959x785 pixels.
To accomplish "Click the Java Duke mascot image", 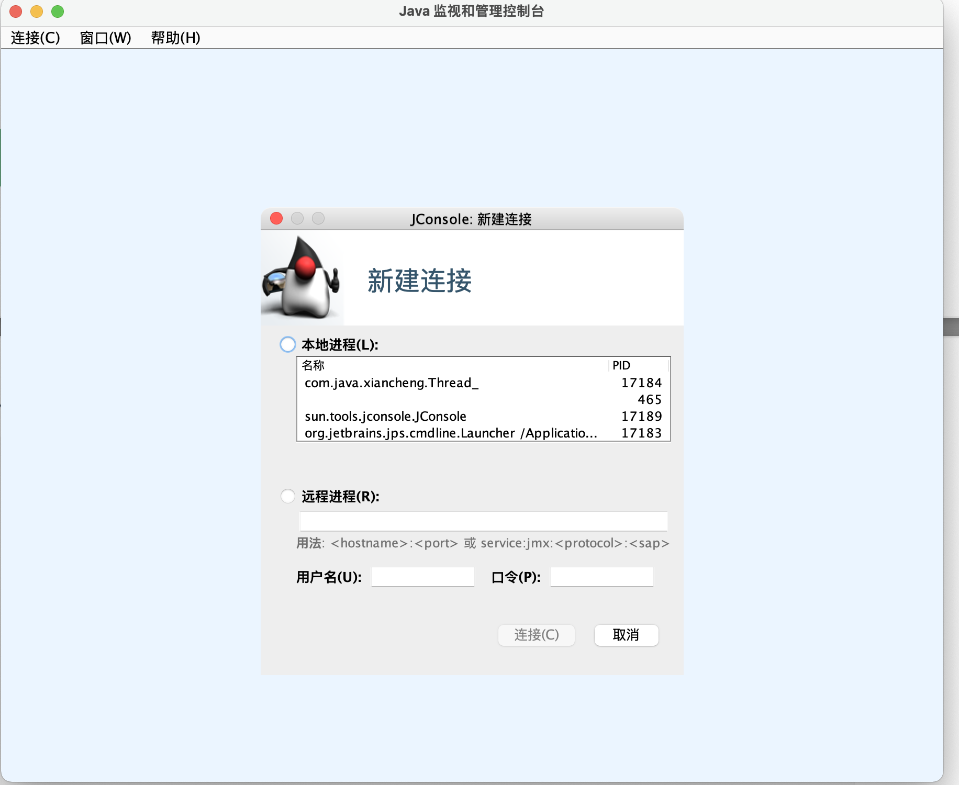I will [x=302, y=278].
